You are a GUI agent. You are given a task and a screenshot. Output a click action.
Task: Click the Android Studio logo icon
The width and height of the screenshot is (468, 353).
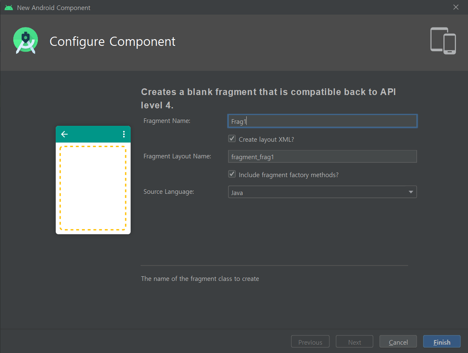click(x=26, y=41)
